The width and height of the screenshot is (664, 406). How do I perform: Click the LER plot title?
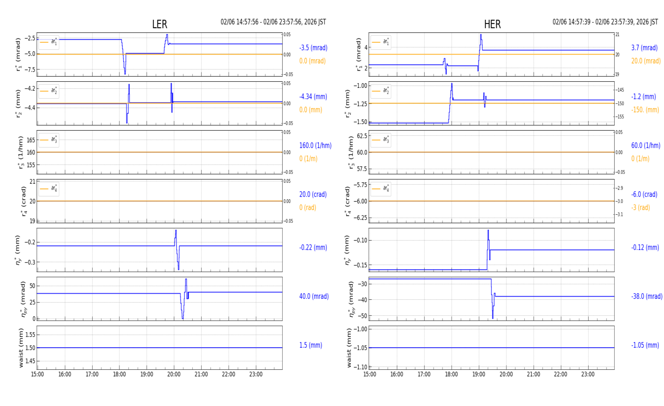[x=159, y=24]
